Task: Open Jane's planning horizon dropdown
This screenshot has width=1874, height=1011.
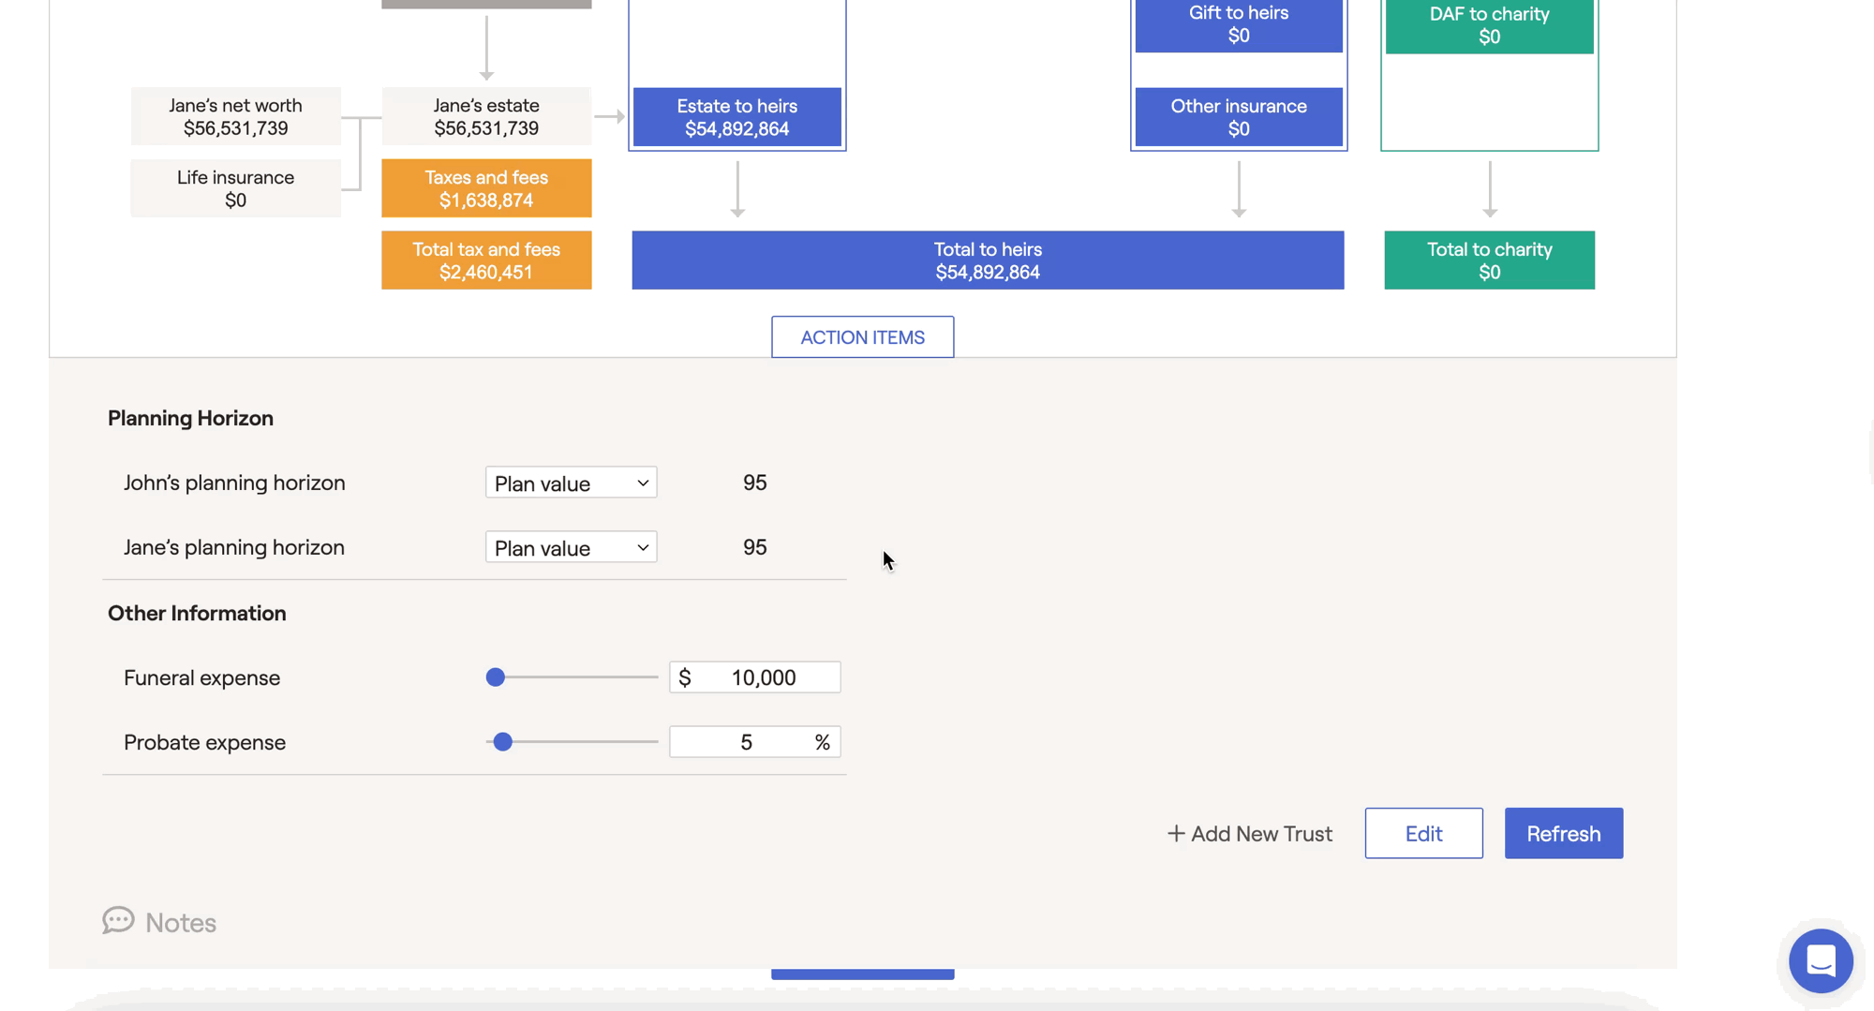Action: (x=571, y=547)
